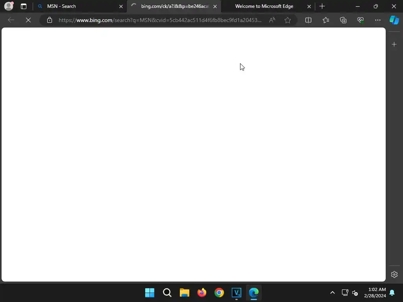Select Microsoft Edge on the taskbar
The width and height of the screenshot is (403, 302).
(254, 293)
